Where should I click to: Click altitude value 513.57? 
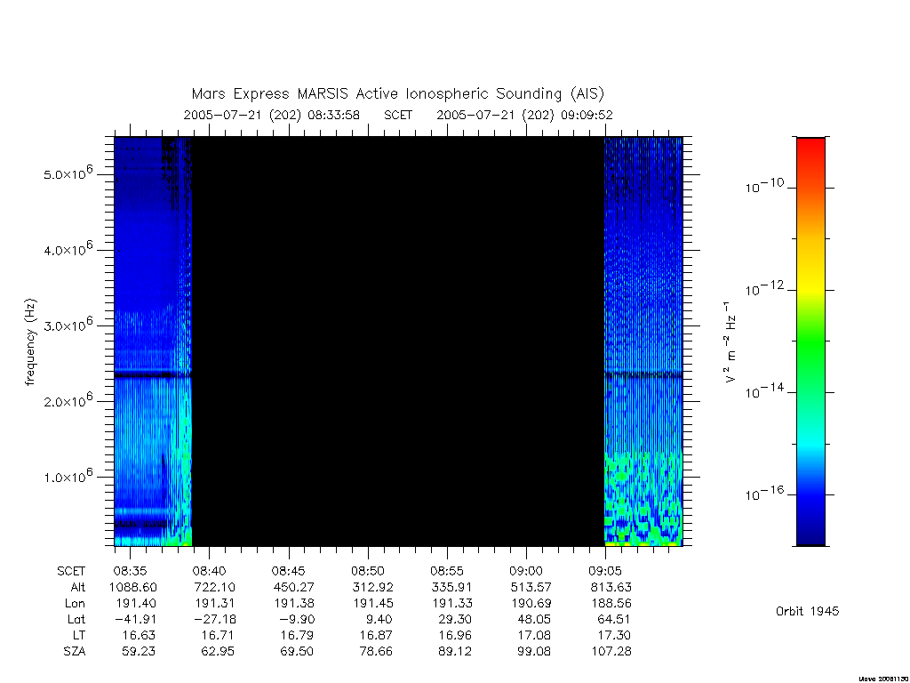531,587
